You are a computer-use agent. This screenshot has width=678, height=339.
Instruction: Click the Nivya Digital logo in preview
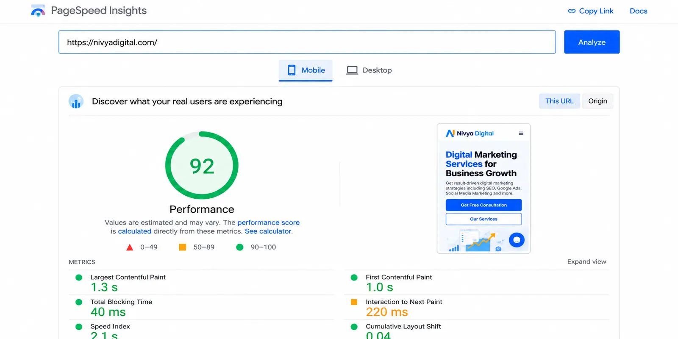click(470, 133)
